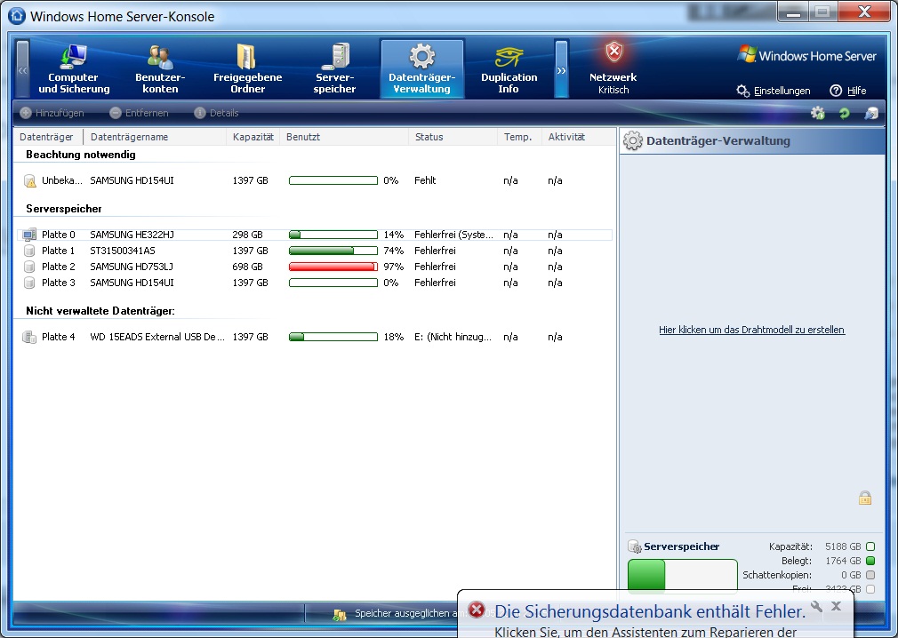898x638 pixels.
Task: Click the Fehlerfrei (Syste... status of Platte 0
Action: point(453,235)
